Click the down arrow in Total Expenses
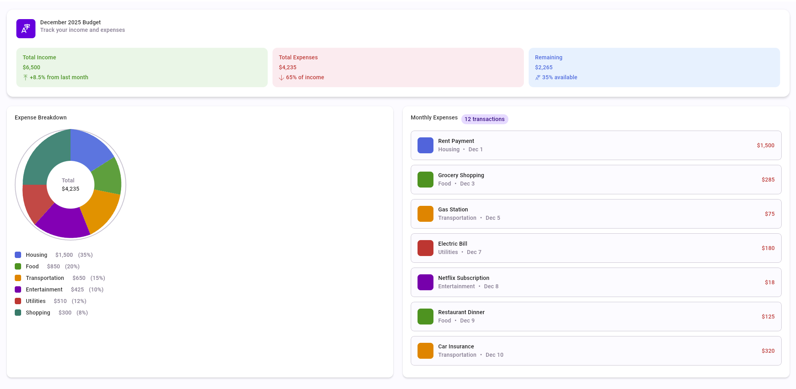 (281, 78)
